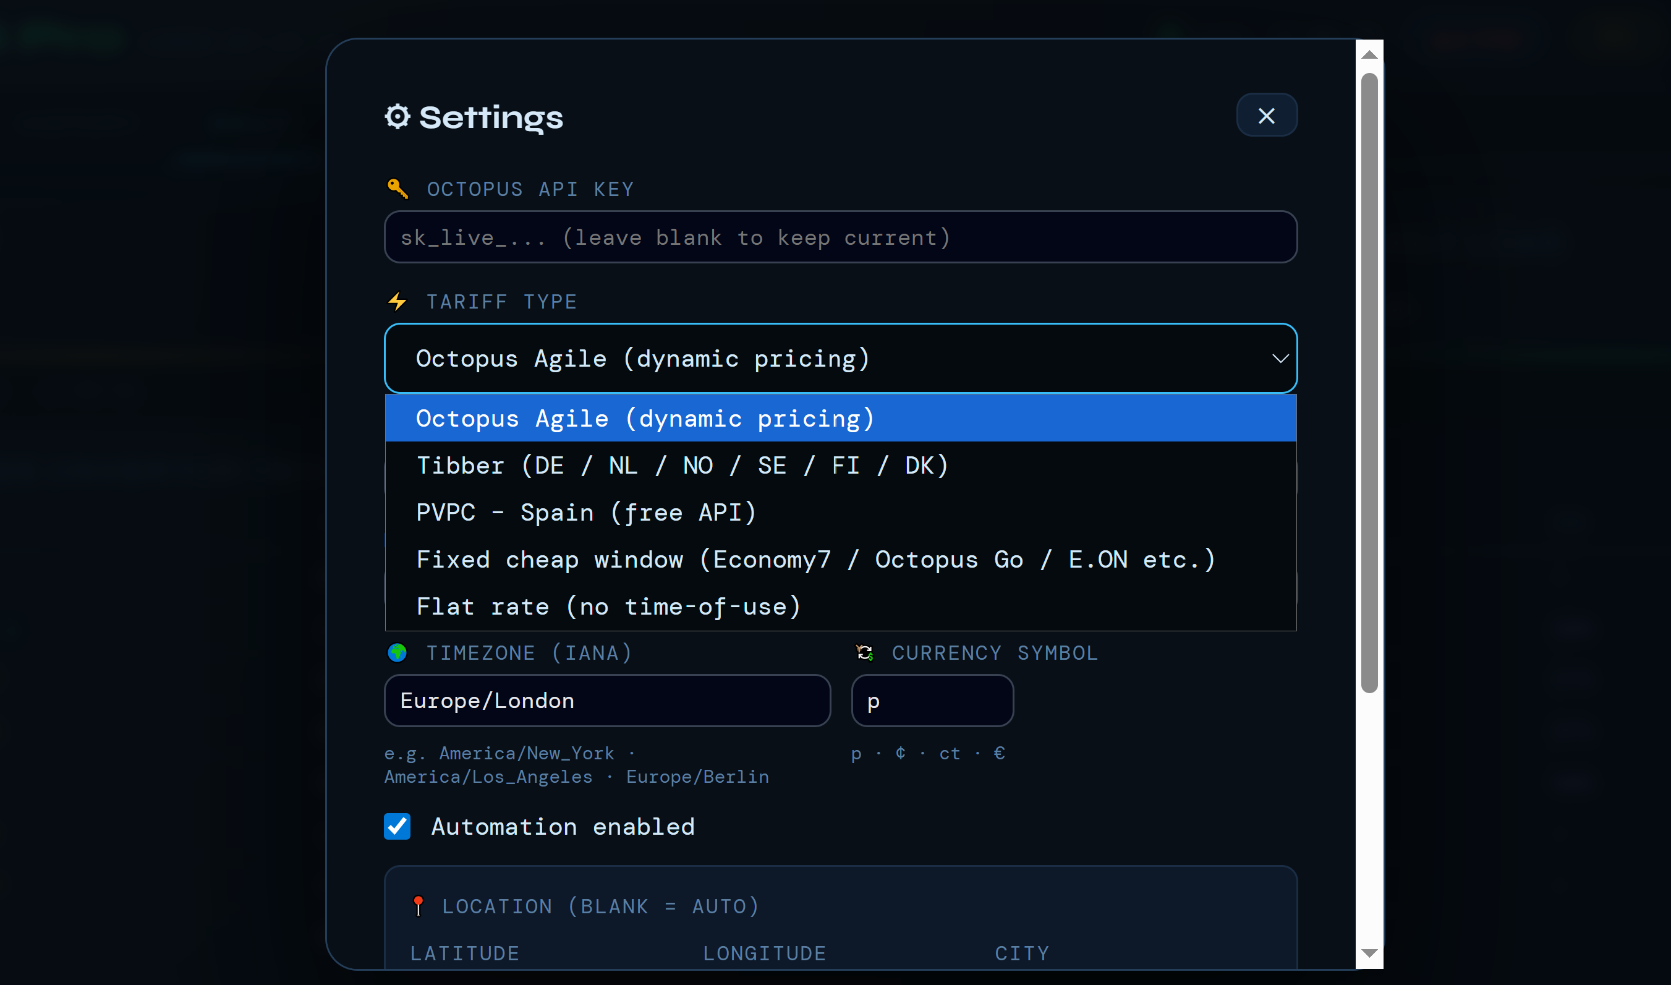The height and width of the screenshot is (985, 1671).
Task: Click the currency symbol field containing p
Action: click(x=932, y=701)
